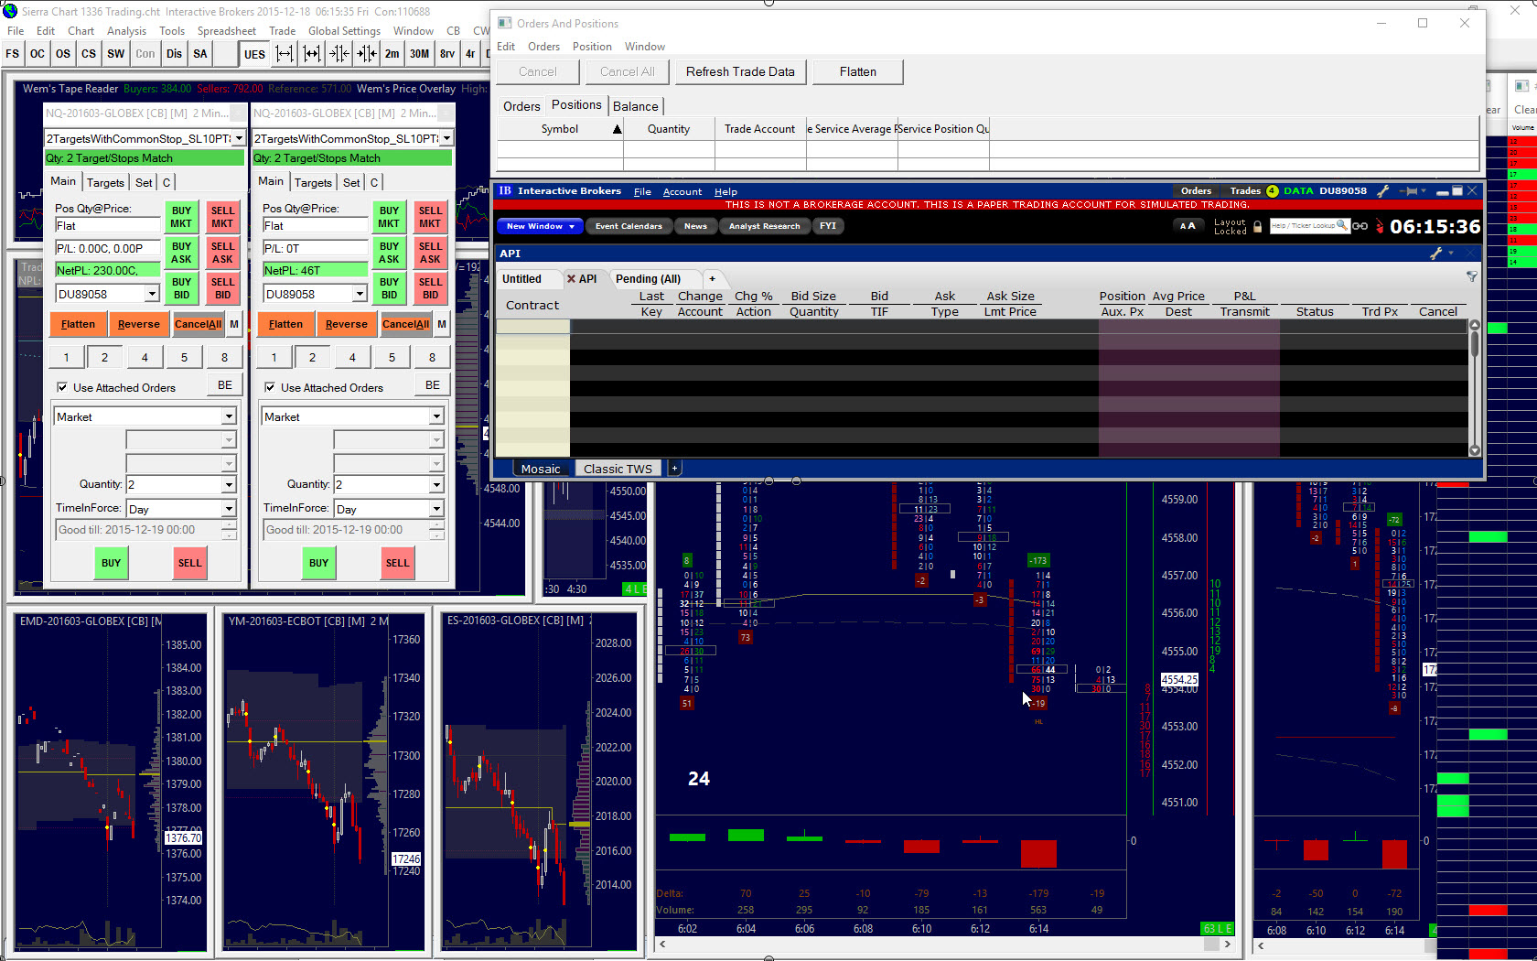Click BUY MKT in left trade window
This screenshot has width=1537, height=961.
point(181,217)
